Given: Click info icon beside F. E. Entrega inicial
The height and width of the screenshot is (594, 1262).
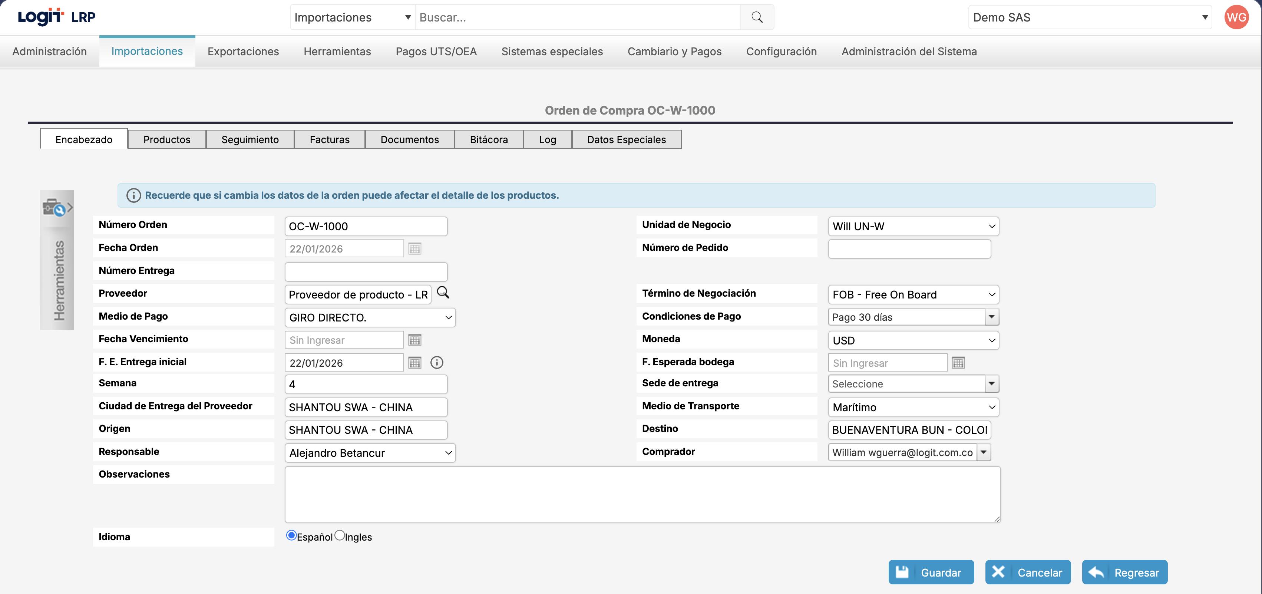Looking at the screenshot, I should (436, 363).
